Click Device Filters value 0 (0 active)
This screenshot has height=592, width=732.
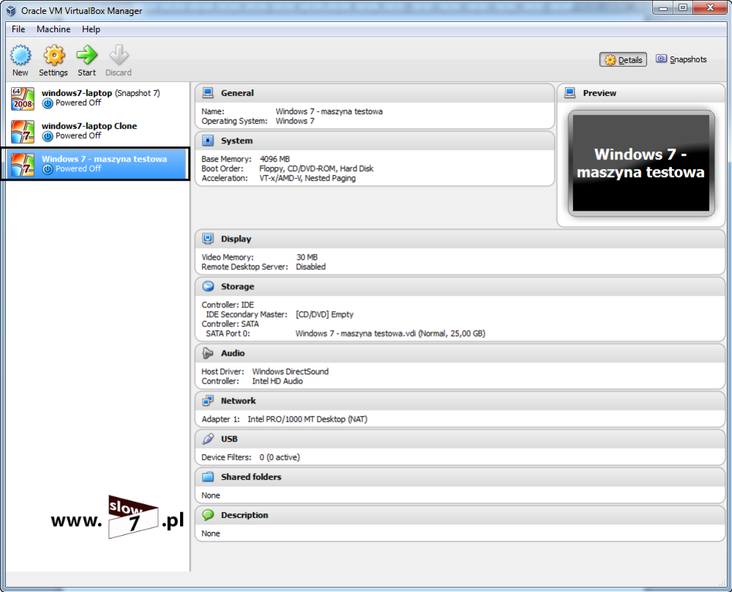[x=280, y=457]
